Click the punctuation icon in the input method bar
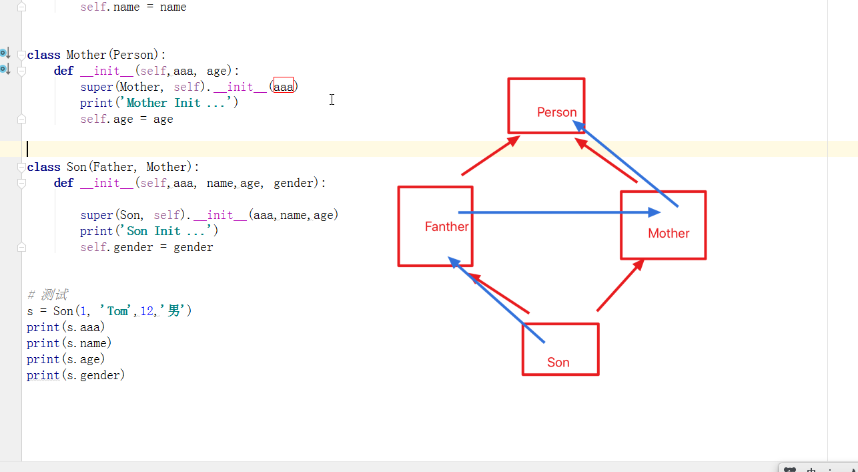858x472 pixels. coord(829,470)
